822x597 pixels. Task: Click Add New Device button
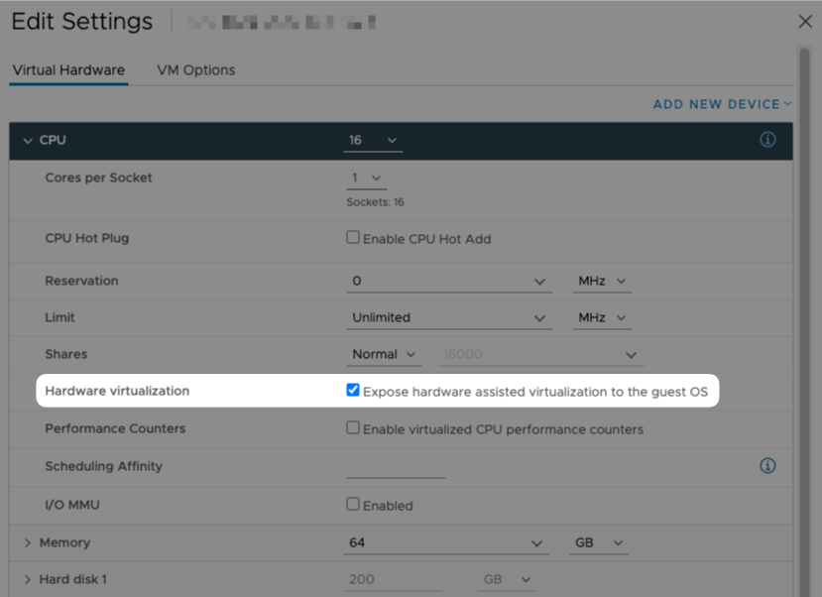click(x=722, y=104)
